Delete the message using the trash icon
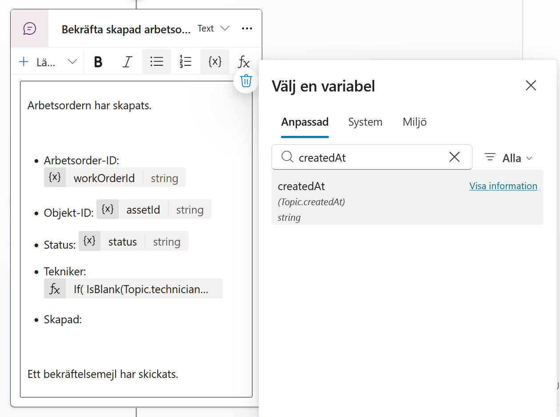The image size is (560, 417). tap(246, 81)
